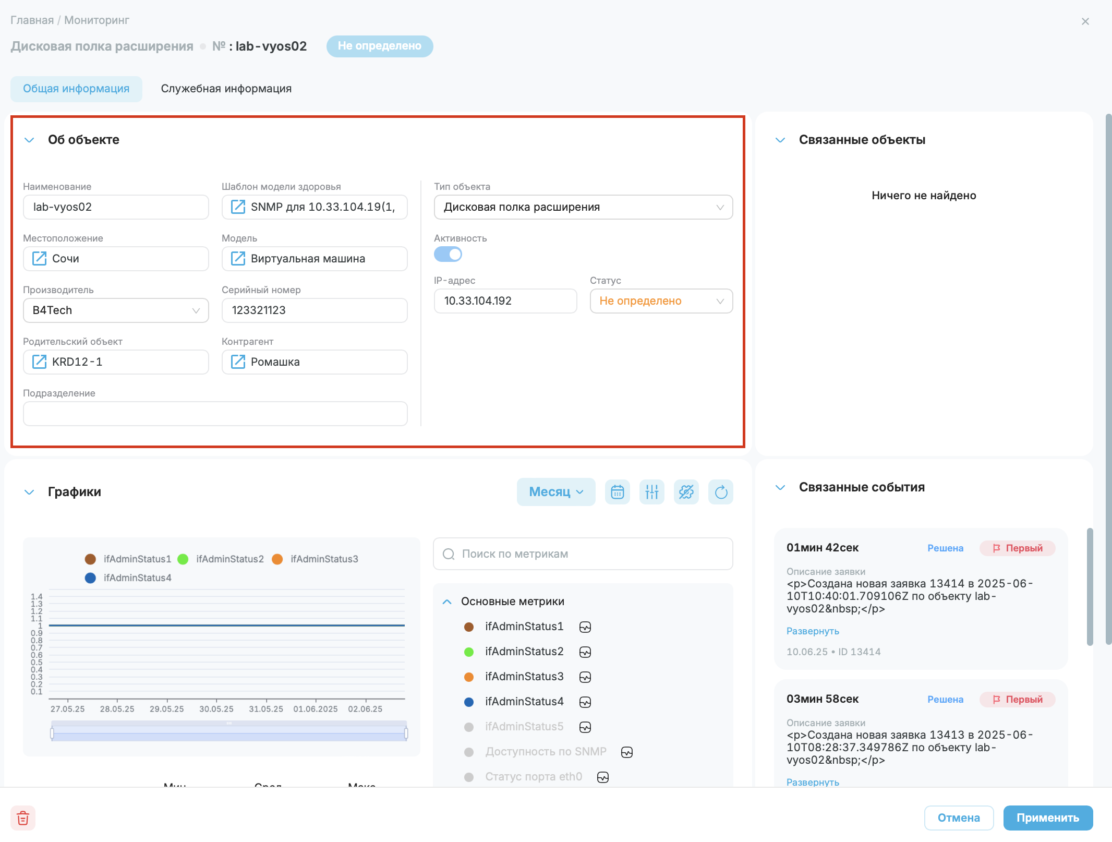Toggle ifAdminStatus3 series in chart legend
Image resolution: width=1112 pixels, height=842 pixels.
tap(315, 559)
